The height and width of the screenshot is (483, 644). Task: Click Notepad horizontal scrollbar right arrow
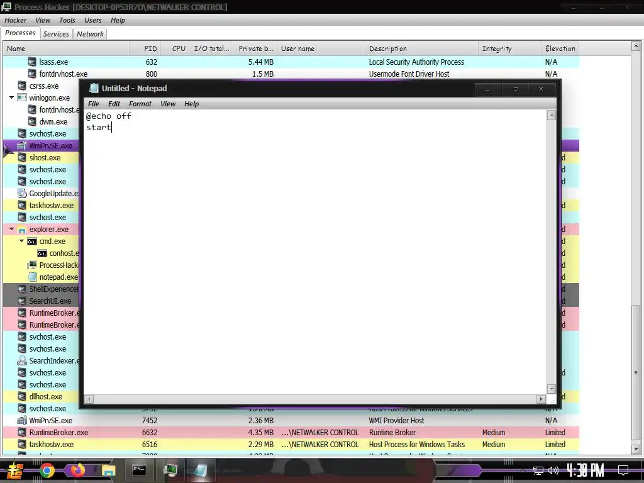coord(541,399)
